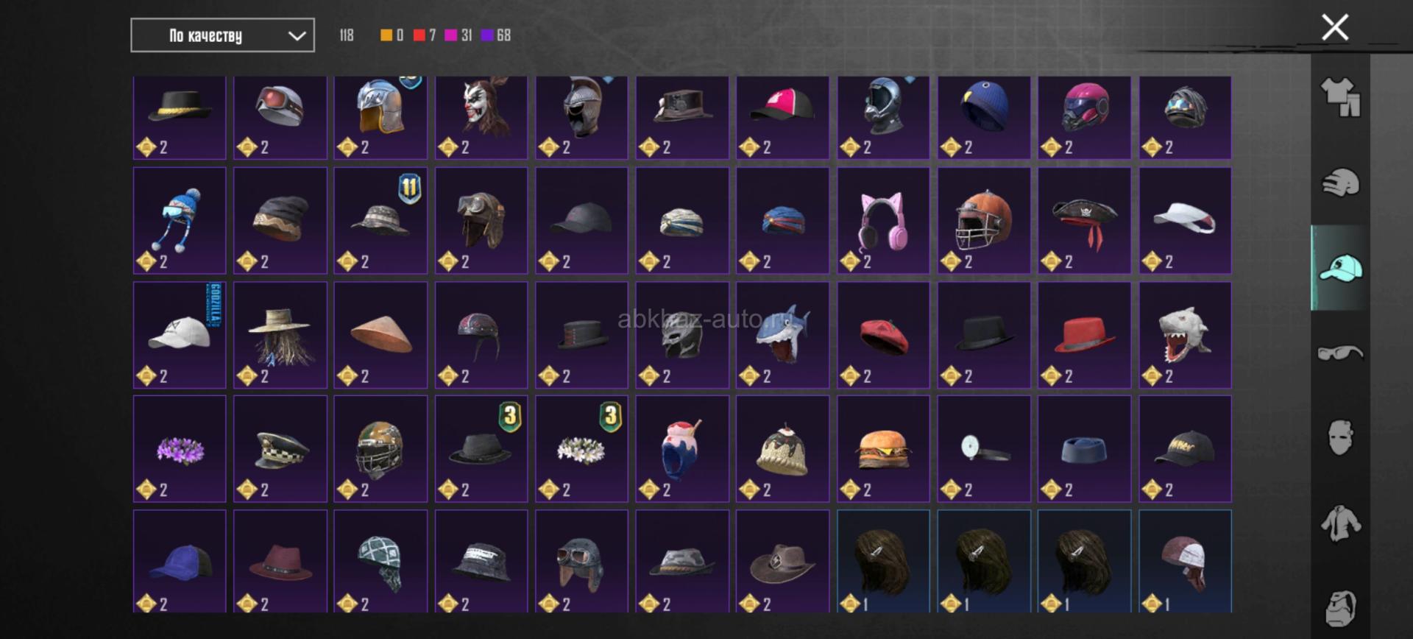Select the red beret item
This screenshot has width=1413, height=639.
pyautogui.click(x=883, y=334)
